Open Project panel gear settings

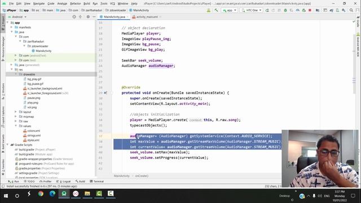[x=88, y=17]
